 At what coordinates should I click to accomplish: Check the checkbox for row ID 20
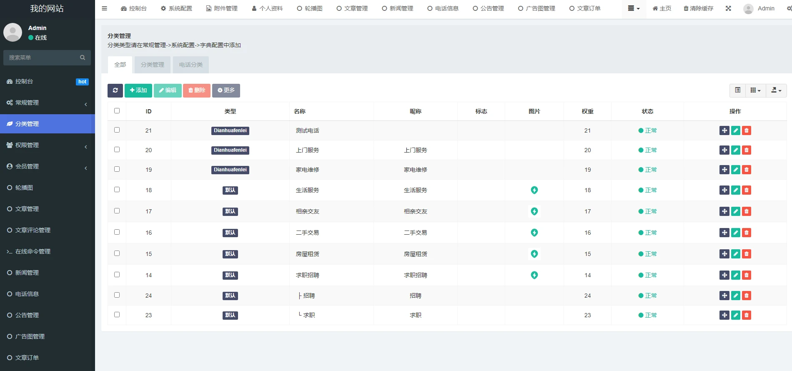pyautogui.click(x=117, y=150)
